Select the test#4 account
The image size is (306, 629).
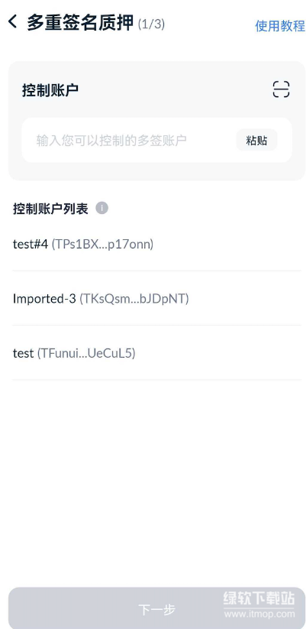(x=156, y=244)
